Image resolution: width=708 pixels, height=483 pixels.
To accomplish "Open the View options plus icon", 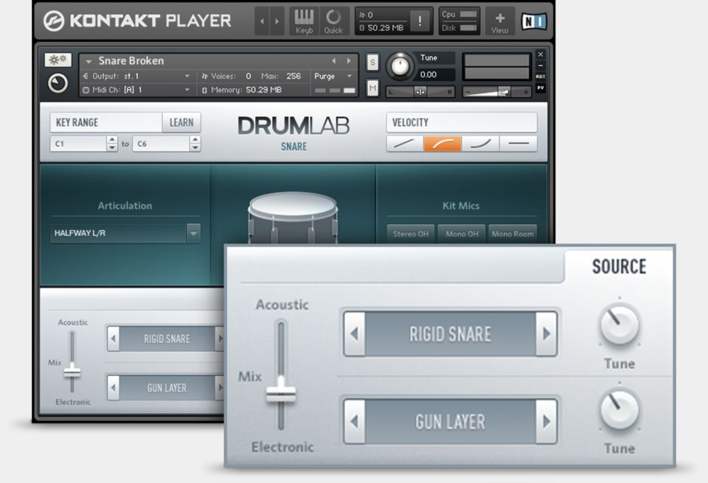I will point(499,21).
